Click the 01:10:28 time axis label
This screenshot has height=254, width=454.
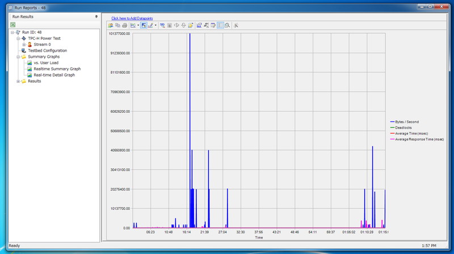[367, 232]
